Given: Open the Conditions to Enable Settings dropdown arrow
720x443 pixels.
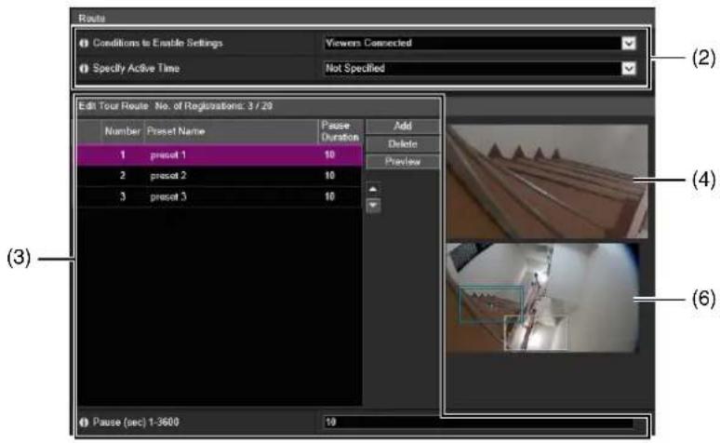Looking at the screenshot, I should (x=629, y=43).
